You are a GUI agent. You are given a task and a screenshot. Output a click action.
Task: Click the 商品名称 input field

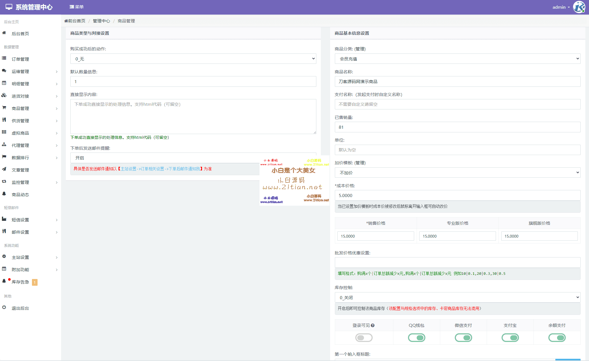point(457,82)
